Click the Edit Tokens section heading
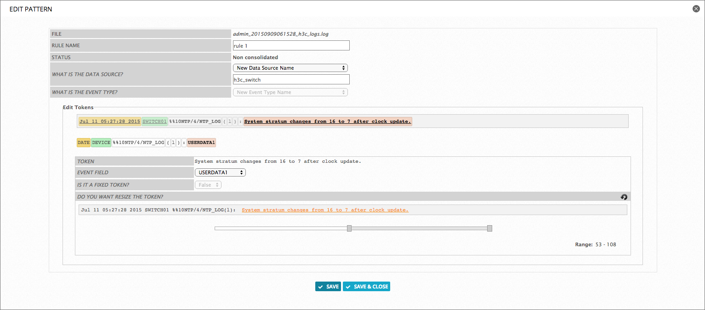This screenshot has height=310, width=705. tap(78, 107)
